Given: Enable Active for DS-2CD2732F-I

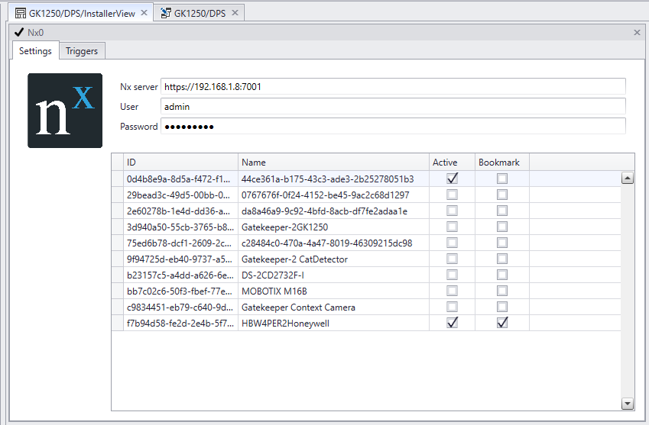Looking at the screenshot, I should [x=452, y=275].
